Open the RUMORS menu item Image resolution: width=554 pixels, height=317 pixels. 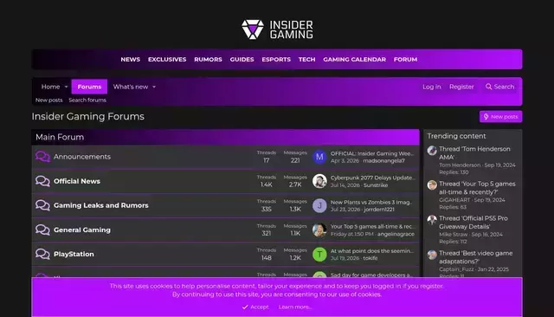208,60
